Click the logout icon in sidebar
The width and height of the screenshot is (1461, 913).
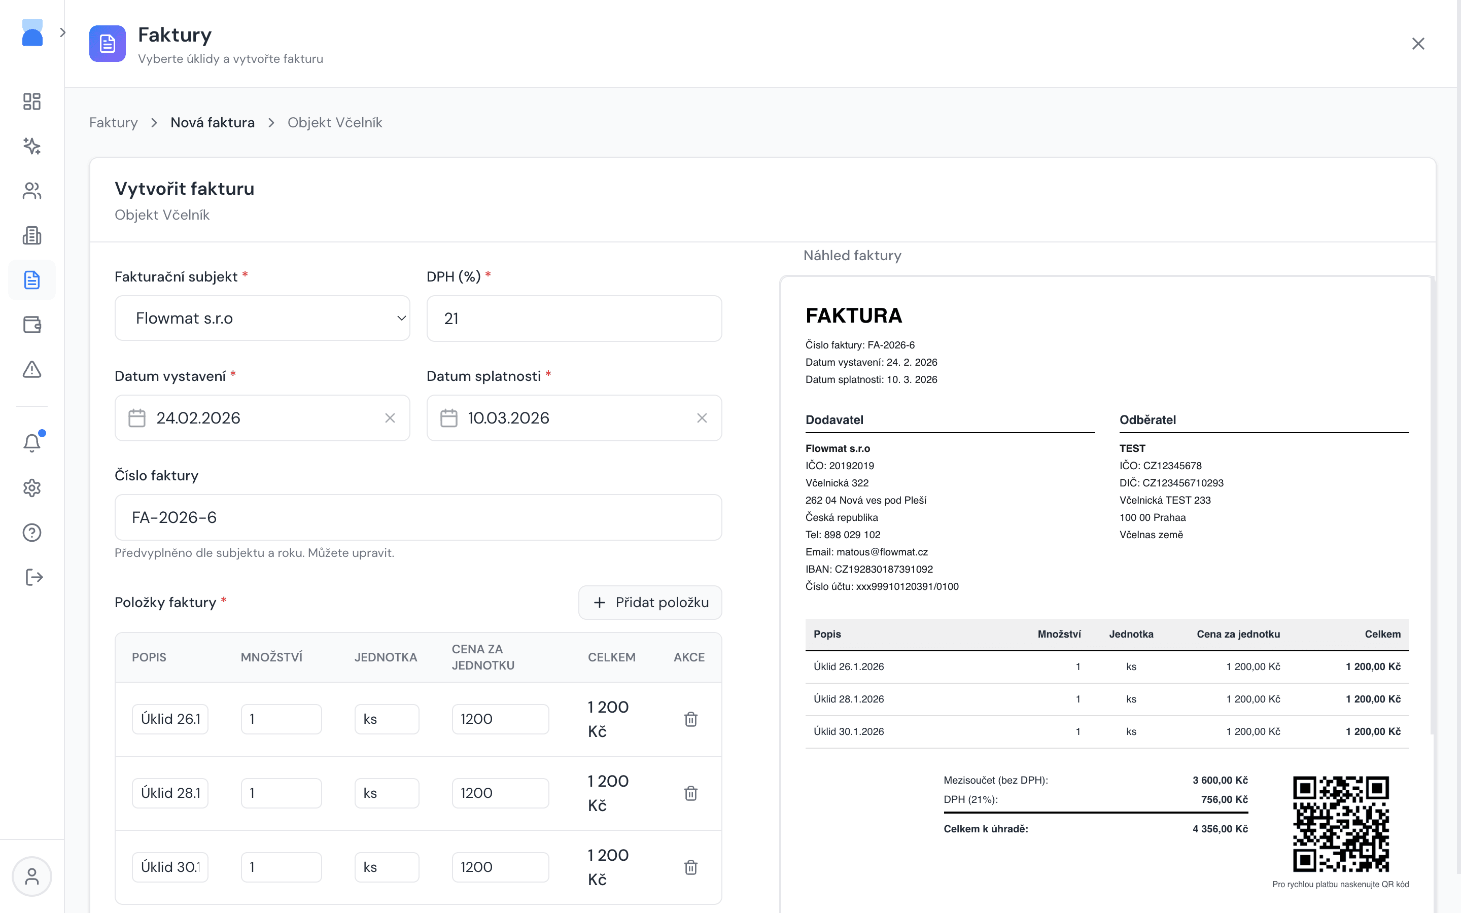click(x=34, y=577)
